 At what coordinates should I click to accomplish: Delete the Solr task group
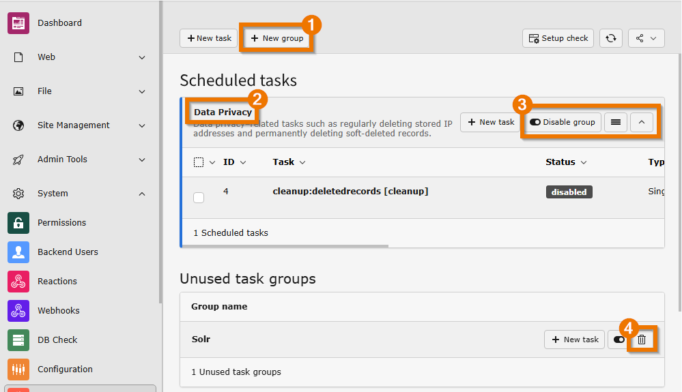click(642, 340)
